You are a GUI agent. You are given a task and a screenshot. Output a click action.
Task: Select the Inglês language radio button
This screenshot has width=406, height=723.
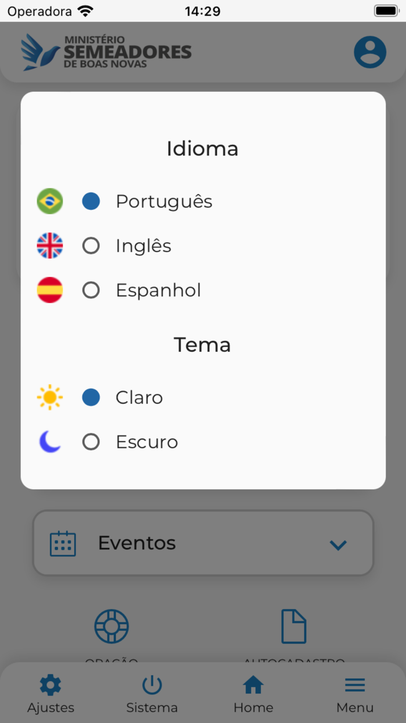tap(91, 245)
